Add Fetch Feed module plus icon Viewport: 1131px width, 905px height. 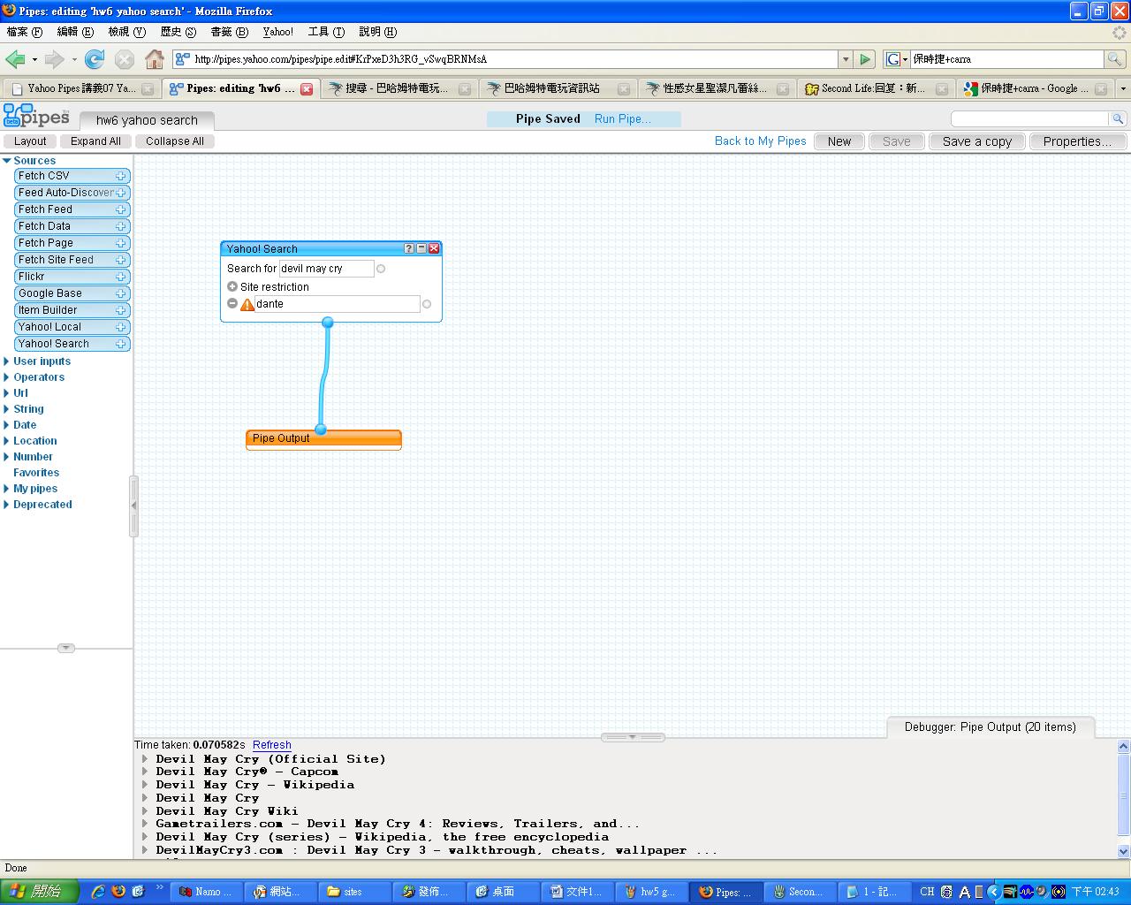(120, 209)
